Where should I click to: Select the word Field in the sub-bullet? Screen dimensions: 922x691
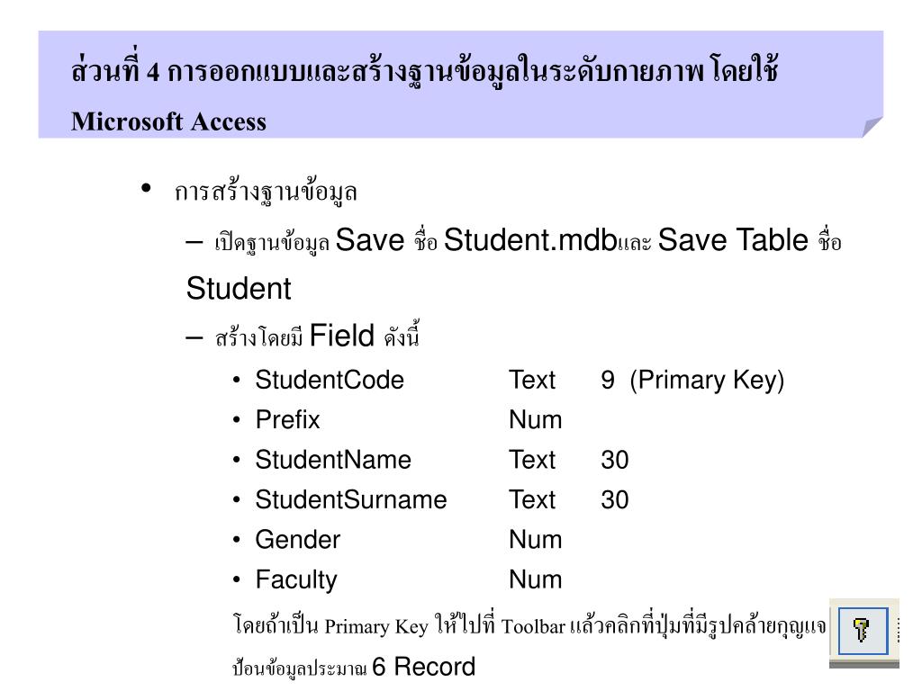341,336
